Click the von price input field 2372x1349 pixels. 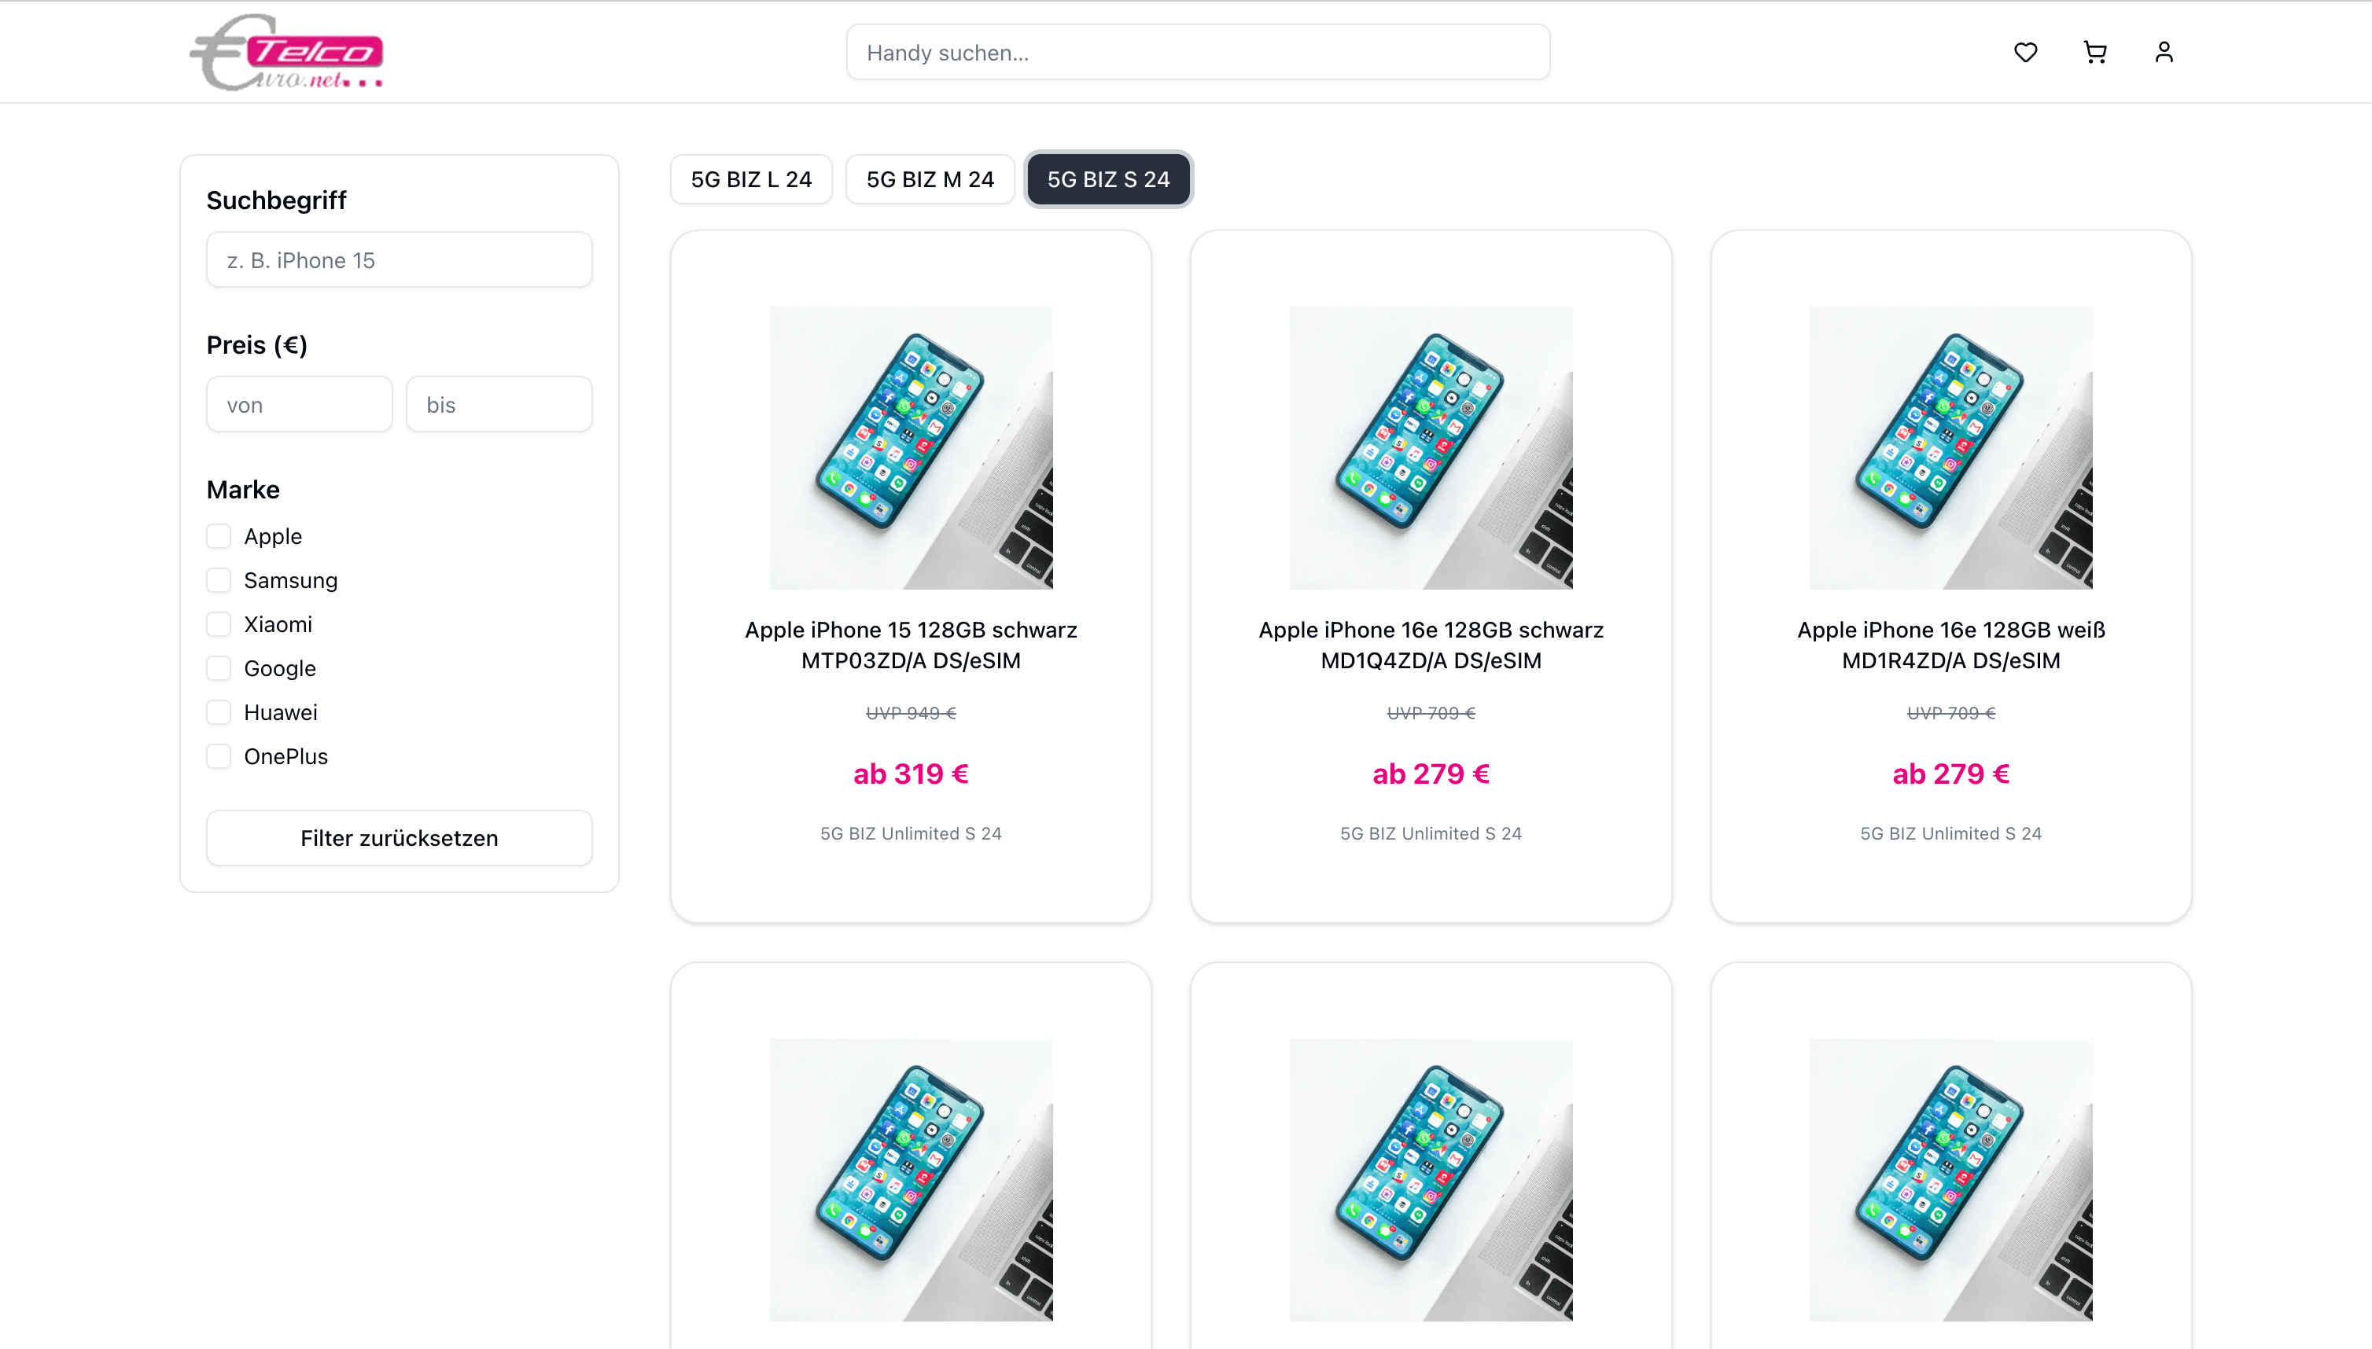click(299, 404)
